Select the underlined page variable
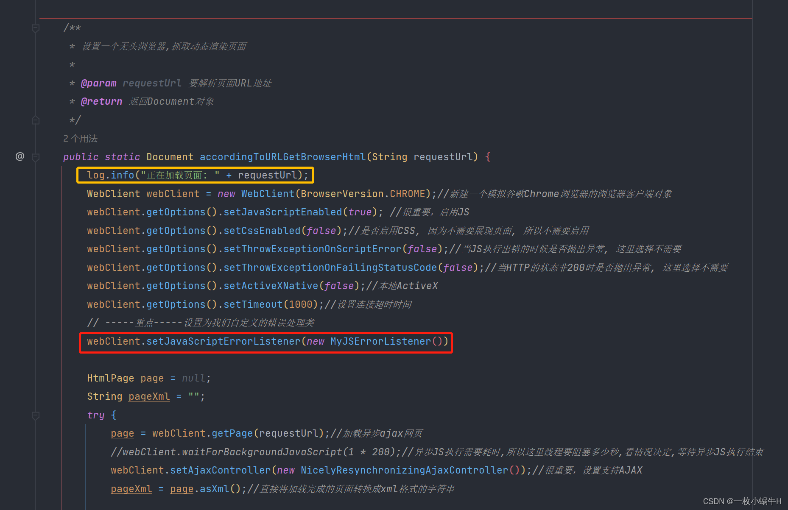The height and width of the screenshot is (510, 788). [x=152, y=378]
